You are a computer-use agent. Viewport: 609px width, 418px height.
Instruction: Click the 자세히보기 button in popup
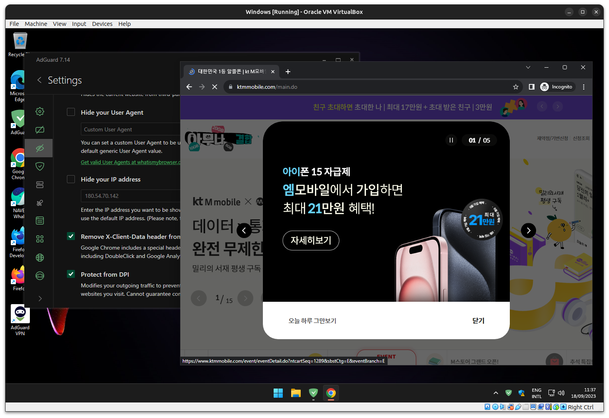pyautogui.click(x=311, y=240)
